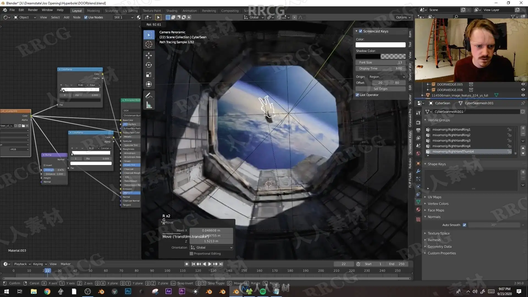Open the Render menu
This screenshot has width=528, height=297.
(x=33, y=10)
